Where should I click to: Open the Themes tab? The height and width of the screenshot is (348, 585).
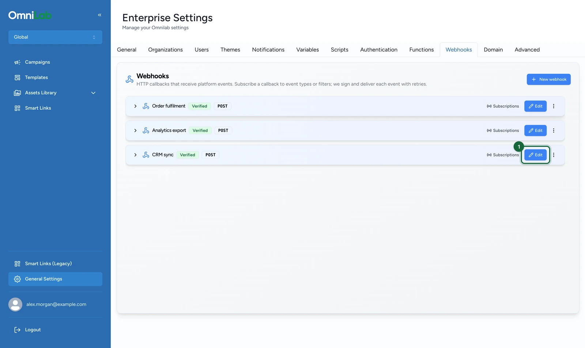[230, 50]
